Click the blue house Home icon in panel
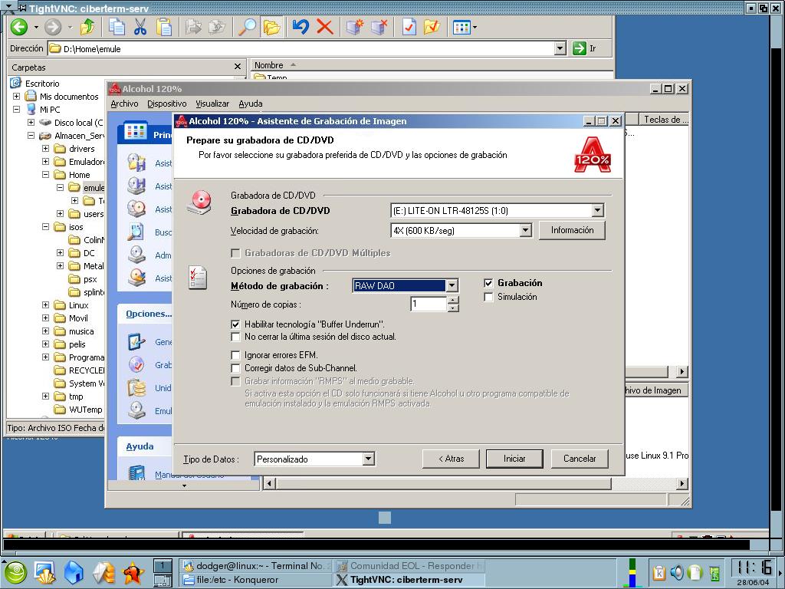Image resolution: width=785 pixels, height=589 pixels. [x=74, y=572]
